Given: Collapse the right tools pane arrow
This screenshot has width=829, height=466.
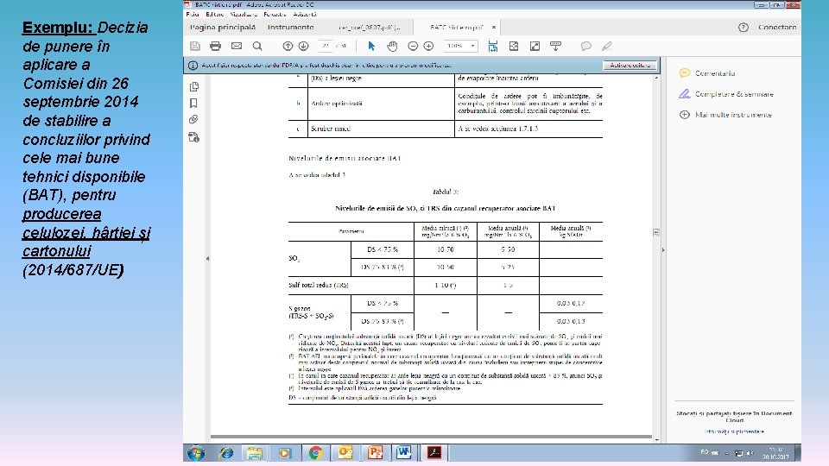Looking at the screenshot, I should coord(662,250).
